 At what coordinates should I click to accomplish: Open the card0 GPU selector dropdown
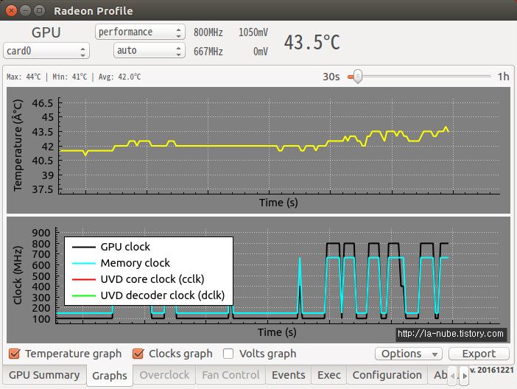[x=46, y=51]
